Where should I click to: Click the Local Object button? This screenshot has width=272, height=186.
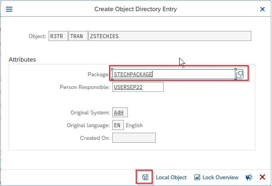click(x=171, y=177)
